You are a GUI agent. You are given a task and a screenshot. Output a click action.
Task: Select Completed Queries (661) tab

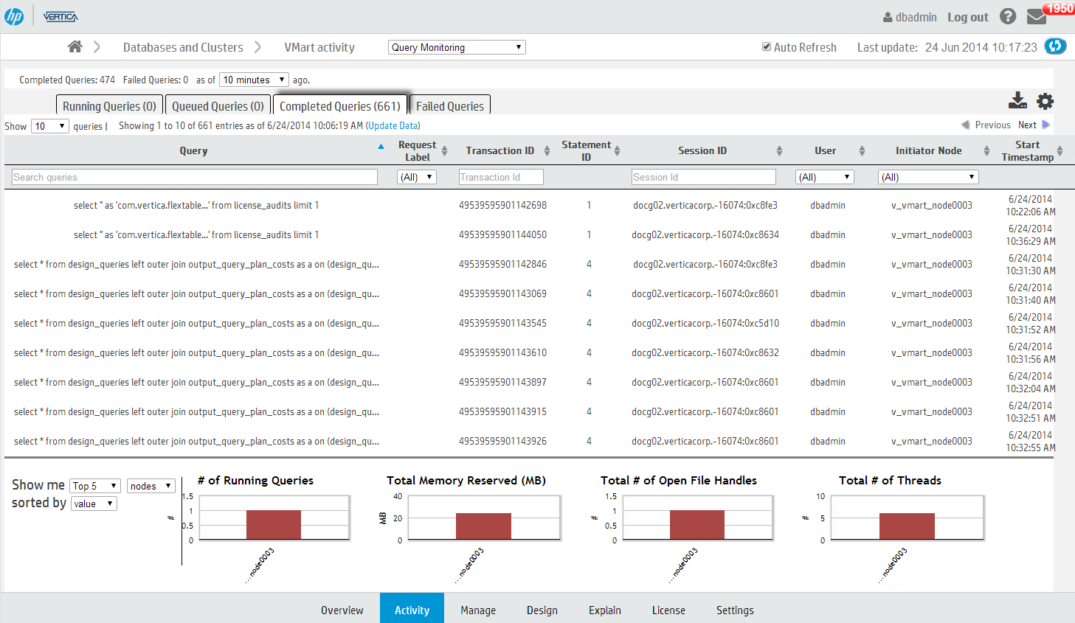pos(340,105)
